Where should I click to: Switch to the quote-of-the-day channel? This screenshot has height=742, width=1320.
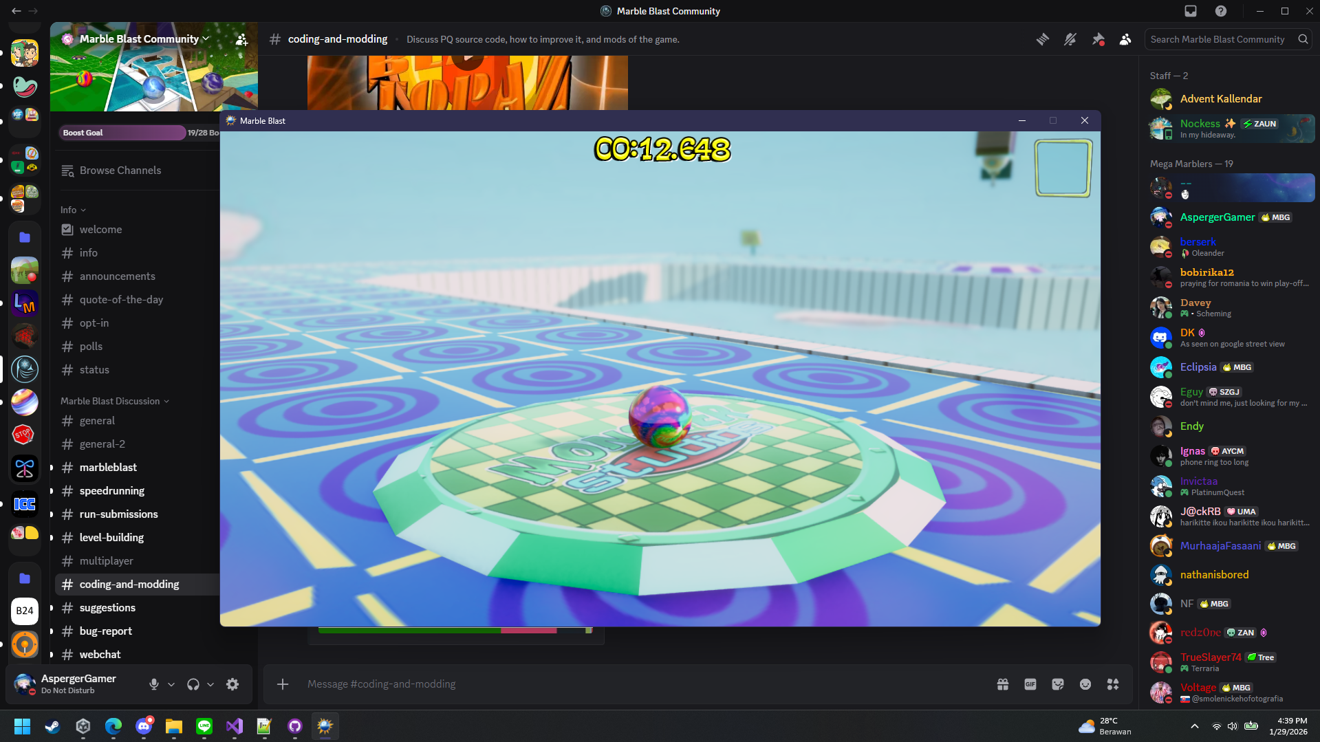121,300
